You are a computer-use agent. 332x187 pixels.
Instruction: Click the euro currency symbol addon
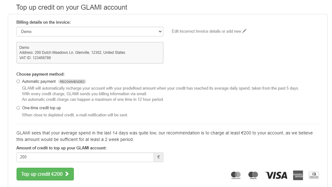point(158,157)
